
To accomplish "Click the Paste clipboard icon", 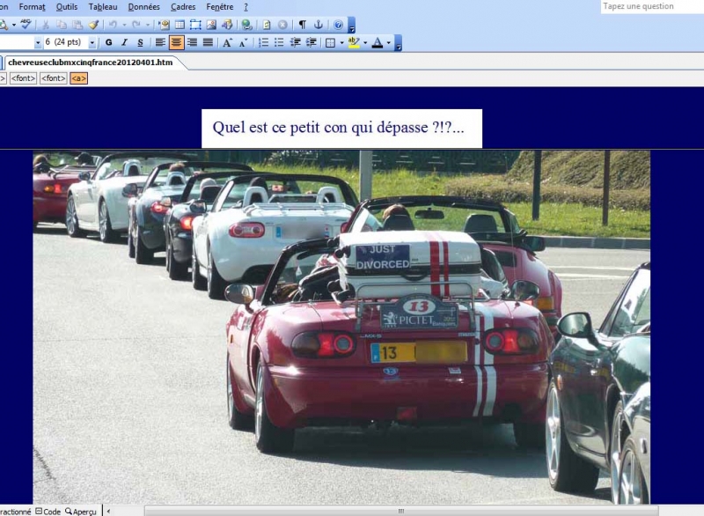I will point(77,25).
